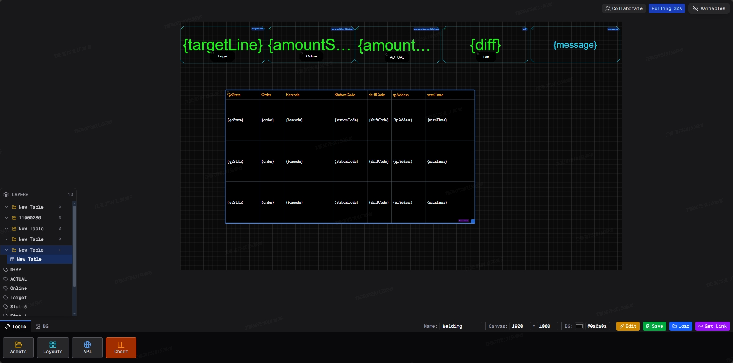Click the Order column header
Image resolution: width=733 pixels, height=363 pixels.
click(266, 95)
